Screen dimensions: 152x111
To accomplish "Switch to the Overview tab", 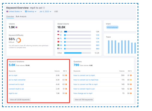I will click(10, 17).
